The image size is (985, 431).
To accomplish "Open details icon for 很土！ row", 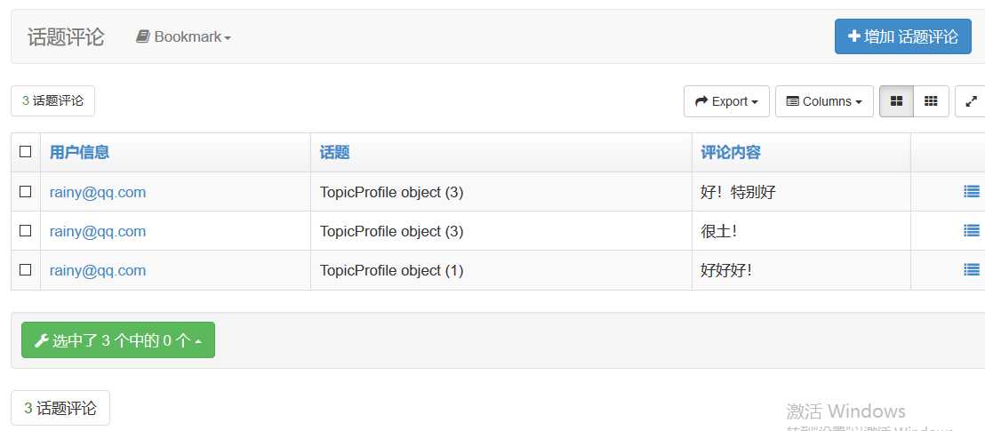I will [x=971, y=230].
